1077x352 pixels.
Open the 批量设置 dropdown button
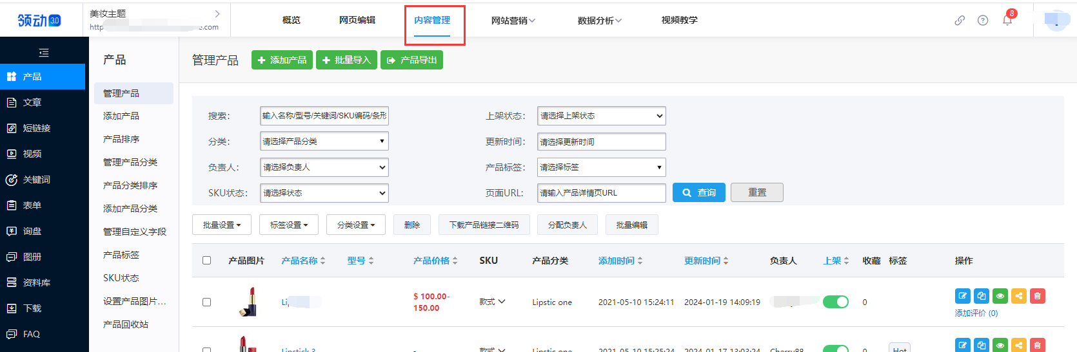tap(222, 225)
